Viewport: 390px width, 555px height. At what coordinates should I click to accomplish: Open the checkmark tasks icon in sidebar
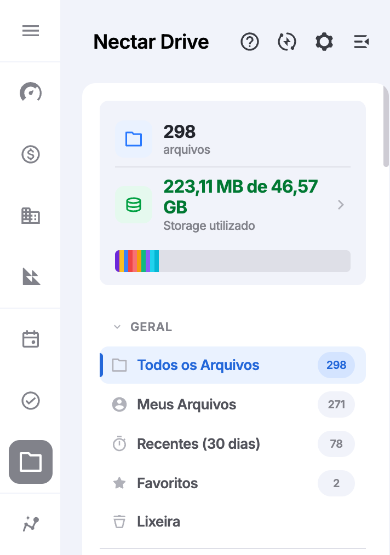[31, 401]
